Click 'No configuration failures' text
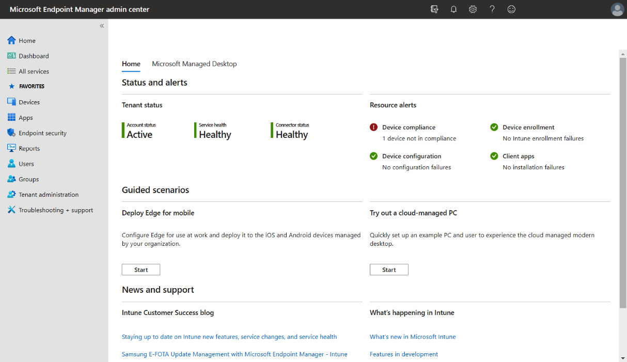This screenshot has width=627, height=362. coord(416,167)
